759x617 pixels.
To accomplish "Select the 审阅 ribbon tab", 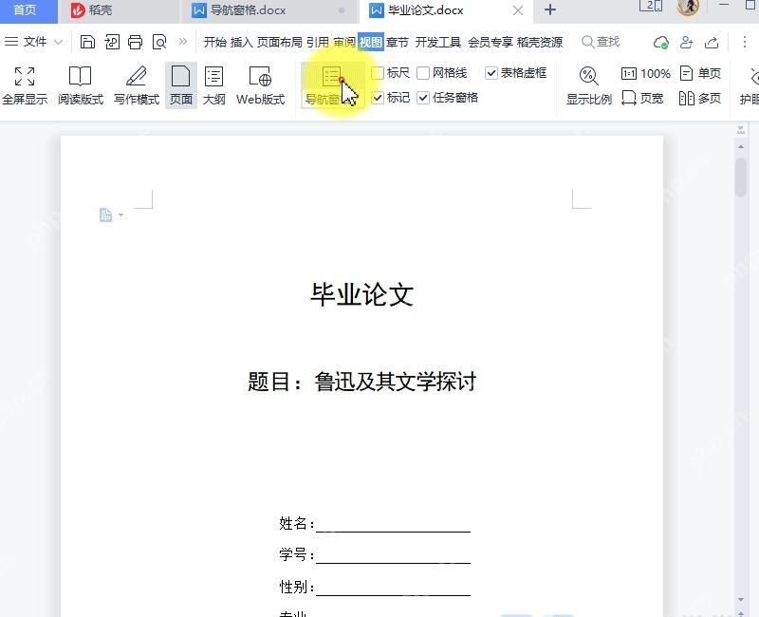I will pos(344,42).
